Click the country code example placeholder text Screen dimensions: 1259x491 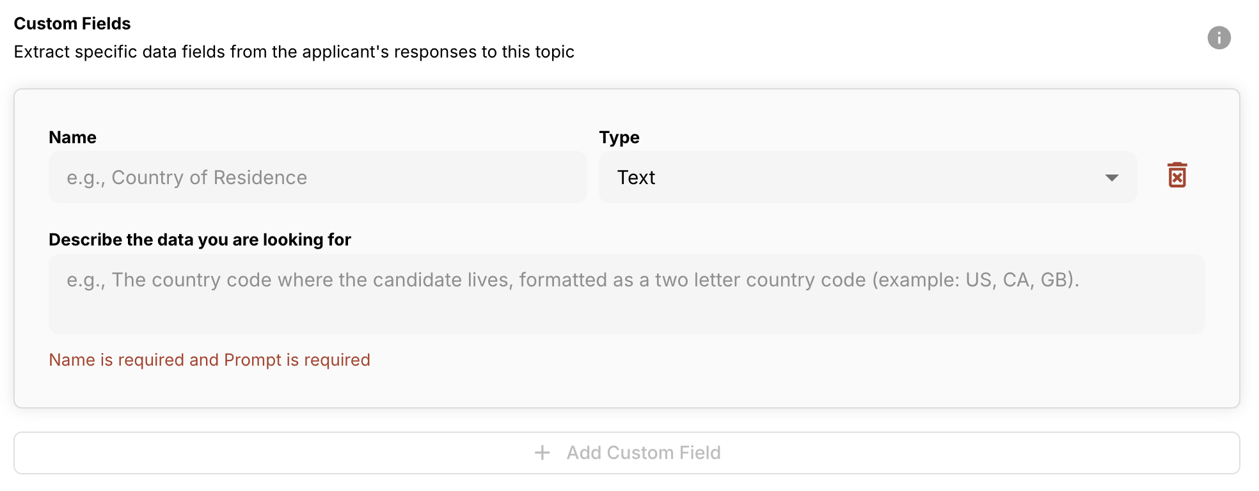pyautogui.click(x=572, y=280)
